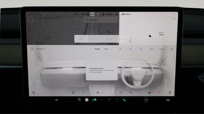Open the three-dot app launcher

[x=102, y=100]
